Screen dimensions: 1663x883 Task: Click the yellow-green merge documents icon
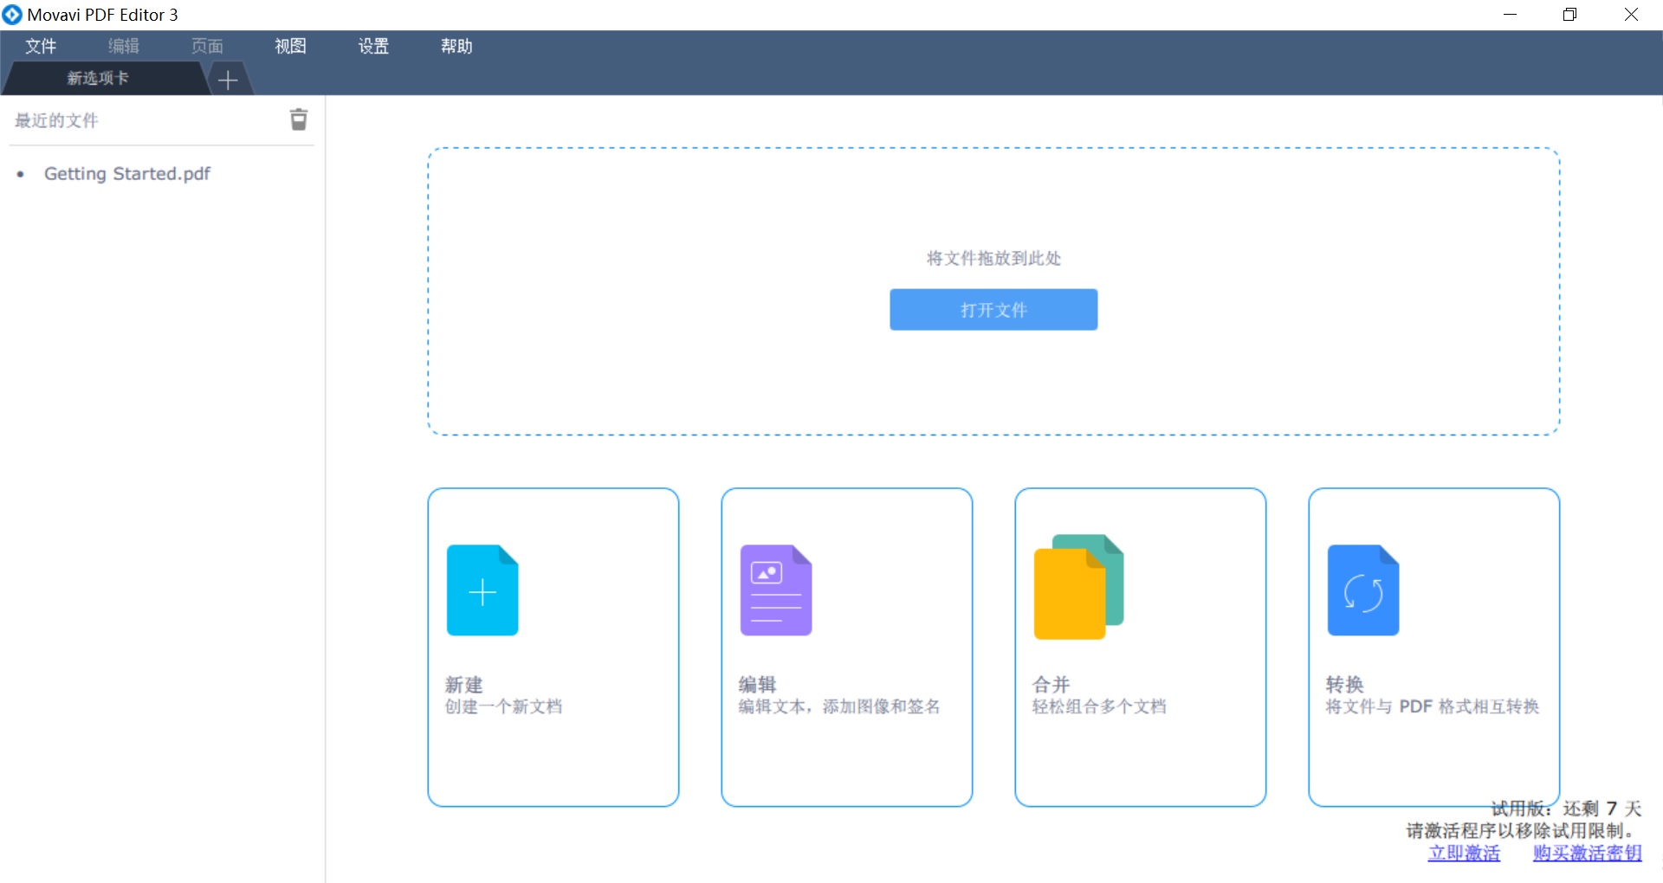click(x=1077, y=587)
